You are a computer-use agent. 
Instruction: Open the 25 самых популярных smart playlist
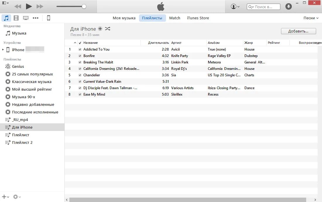[x=32, y=74]
